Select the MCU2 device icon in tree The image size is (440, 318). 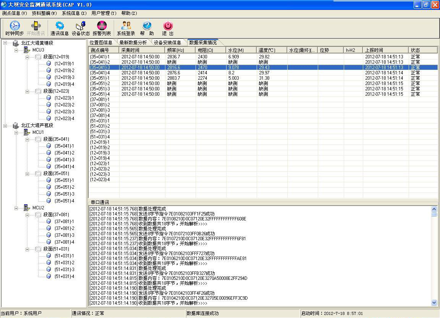27,207
